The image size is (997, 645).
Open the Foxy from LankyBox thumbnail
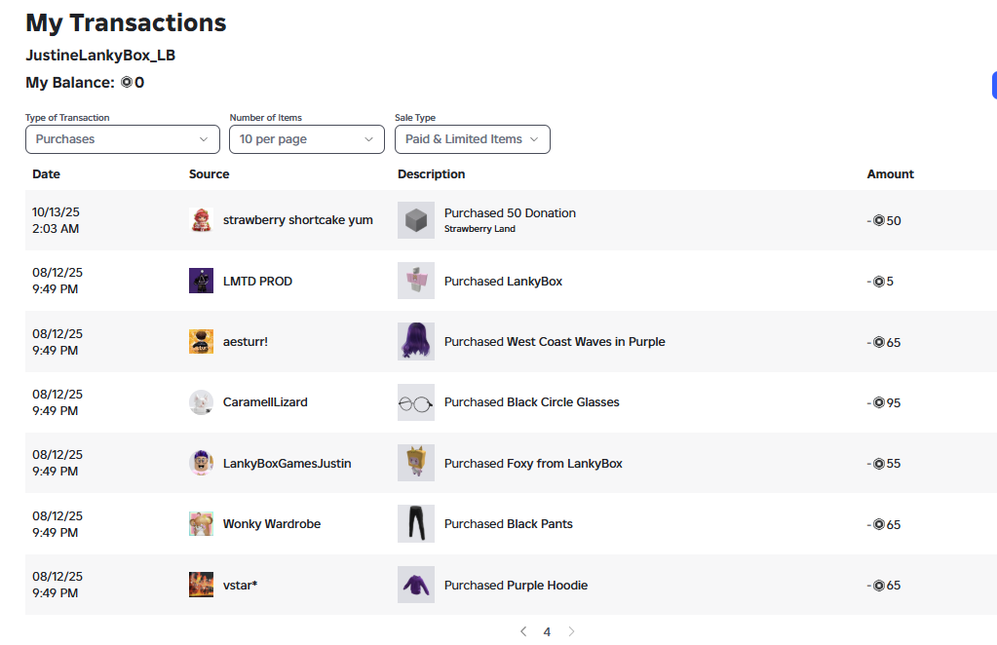[x=416, y=463]
